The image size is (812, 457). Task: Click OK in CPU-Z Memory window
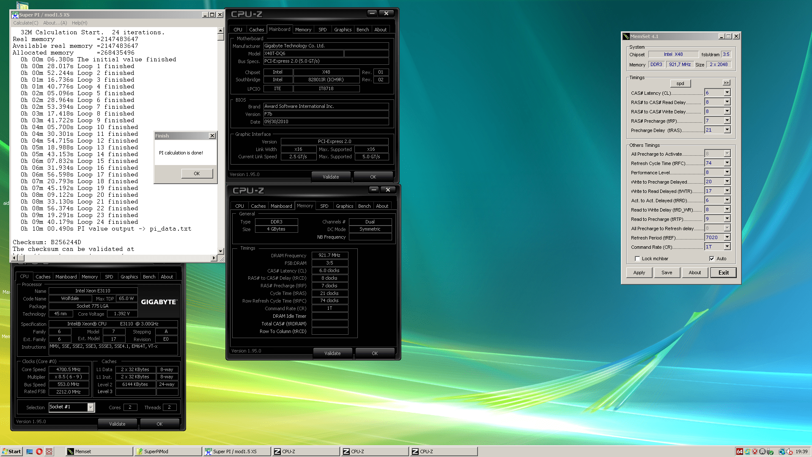[x=375, y=353]
